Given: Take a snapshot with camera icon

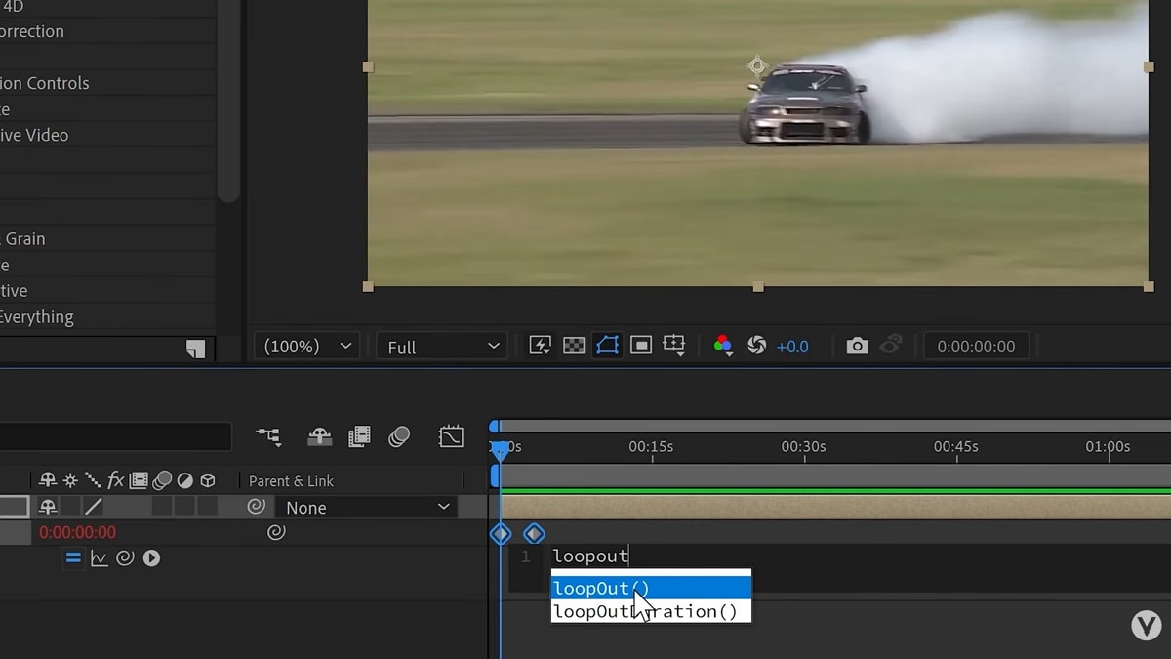Looking at the screenshot, I should 857,346.
